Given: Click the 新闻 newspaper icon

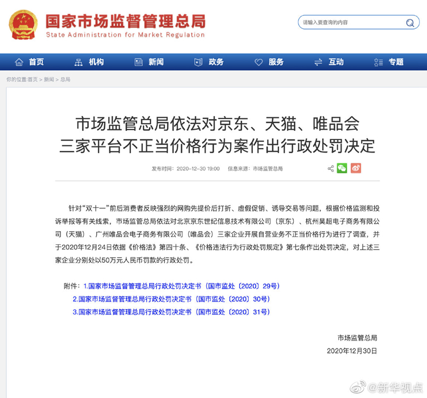Looking at the screenshot, I should (138, 62).
